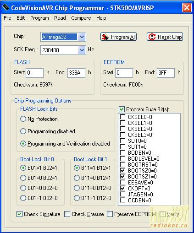Screen dimensions: 194x233
Task: Toggle the BODEN=0 fuse checkbox
Action: [x=122, y=152]
